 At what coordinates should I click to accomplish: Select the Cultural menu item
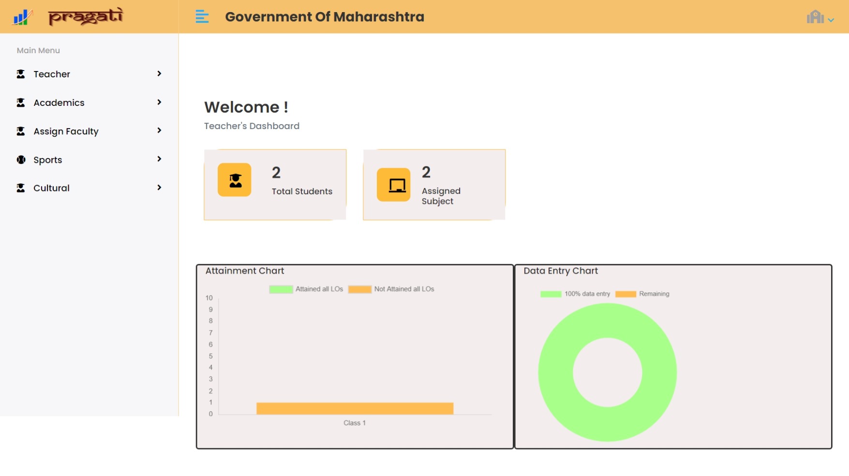coord(89,188)
